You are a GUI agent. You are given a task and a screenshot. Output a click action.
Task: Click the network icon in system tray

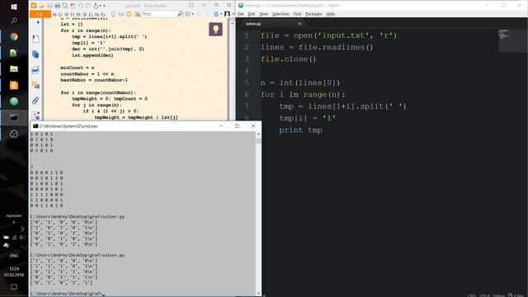click(x=14, y=238)
